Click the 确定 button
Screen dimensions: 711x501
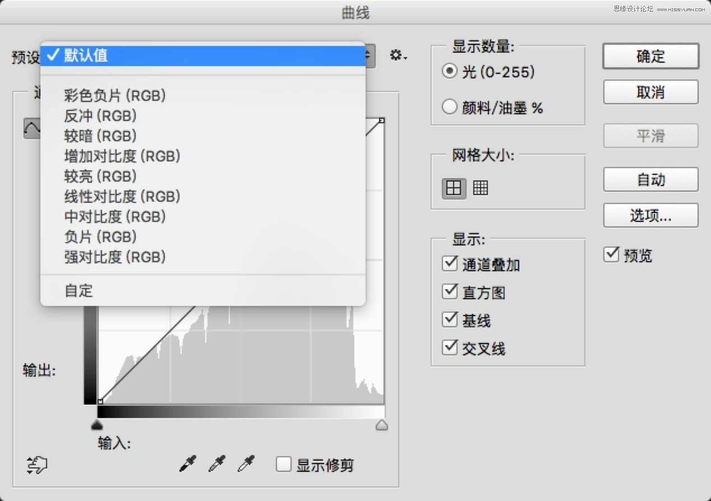pyautogui.click(x=650, y=57)
